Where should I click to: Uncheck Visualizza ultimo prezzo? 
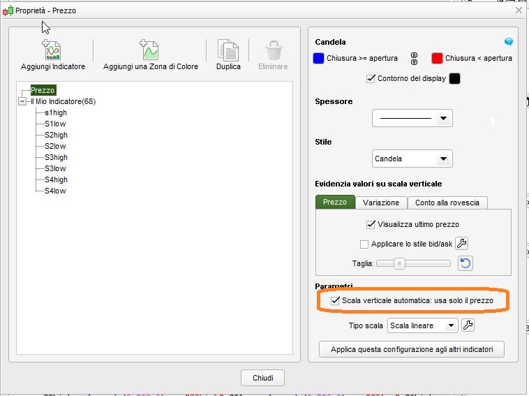coord(371,224)
